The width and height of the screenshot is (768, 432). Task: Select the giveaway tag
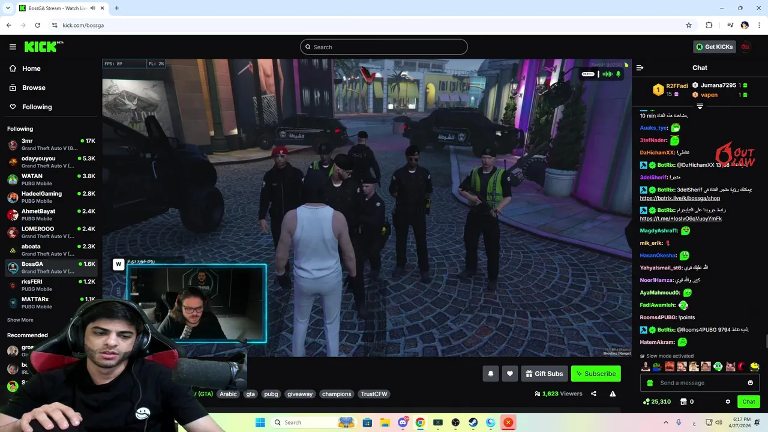300,394
